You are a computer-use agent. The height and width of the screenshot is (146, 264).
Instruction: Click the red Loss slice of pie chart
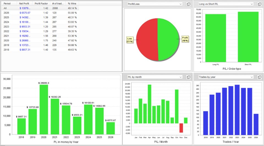click(147, 40)
